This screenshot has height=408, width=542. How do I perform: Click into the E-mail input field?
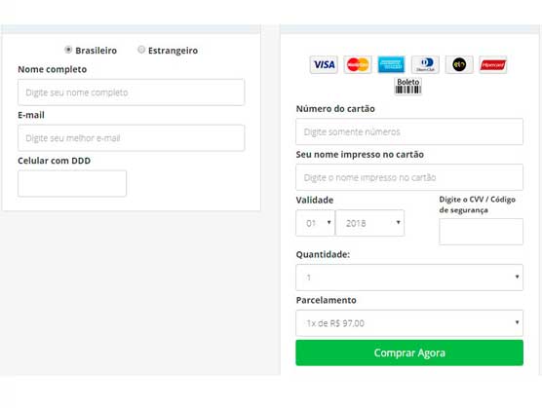coord(132,137)
